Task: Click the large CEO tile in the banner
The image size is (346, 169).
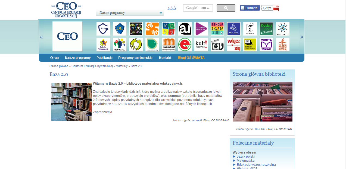Action: (67, 36)
